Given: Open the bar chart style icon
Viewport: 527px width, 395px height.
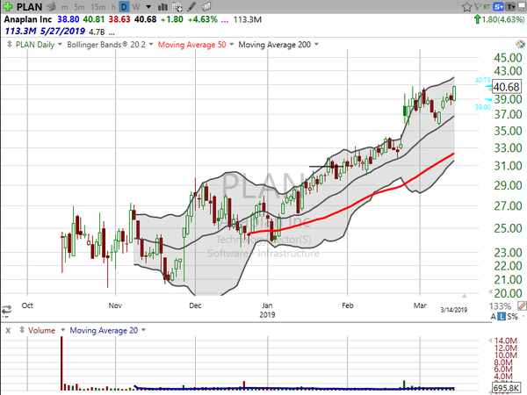Looking at the screenshot, I should [x=162, y=6].
